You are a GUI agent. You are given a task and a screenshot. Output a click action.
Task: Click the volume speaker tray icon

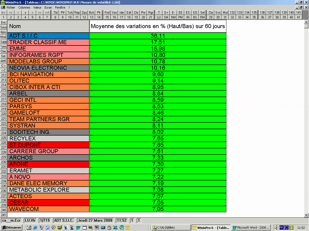[x=276, y=228]
